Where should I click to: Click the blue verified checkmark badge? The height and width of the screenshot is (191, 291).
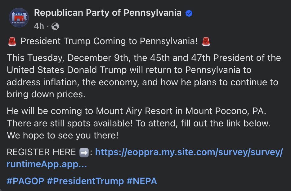189,13
